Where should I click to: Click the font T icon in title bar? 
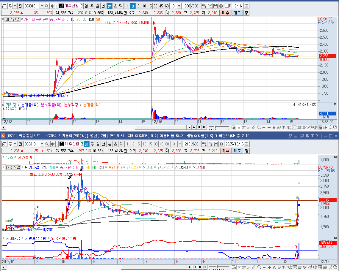312,136
